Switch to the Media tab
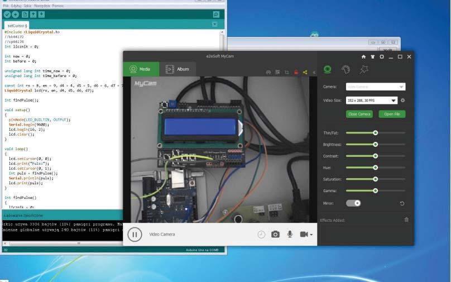 (x=141, y=69)
